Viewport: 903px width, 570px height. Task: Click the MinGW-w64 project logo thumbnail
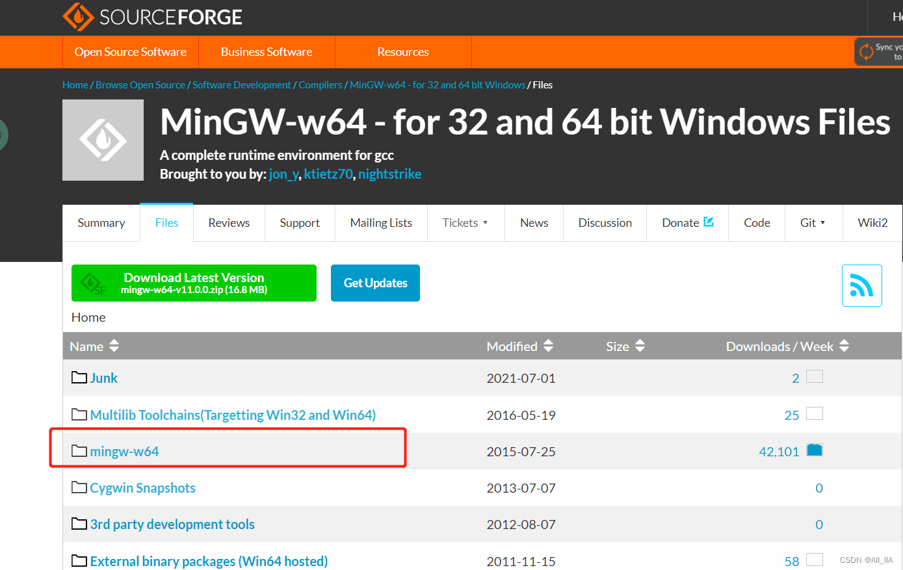click(103, 140)
